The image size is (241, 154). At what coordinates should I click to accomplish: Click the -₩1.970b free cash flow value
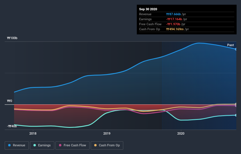[173, 24]
